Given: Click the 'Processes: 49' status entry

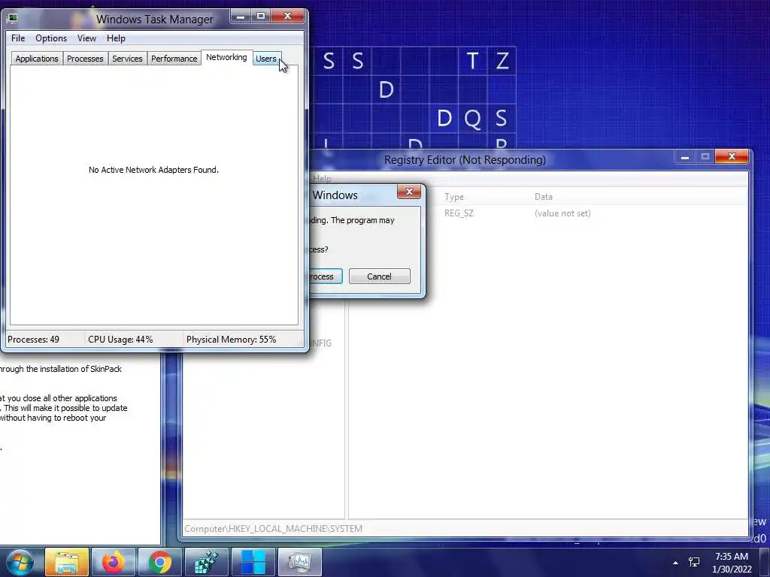Looking at the screenshot, I should [x=33, y=340].
